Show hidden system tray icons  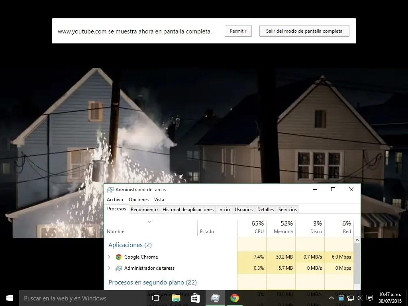(x=331, y=298)
